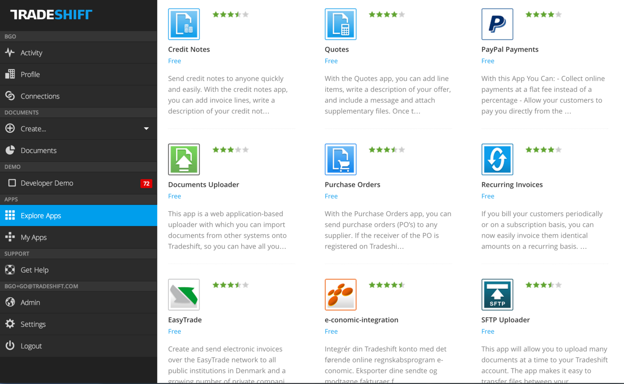Open Activity in the sidebar
This screenshot has height=384, width=624.
click(x=79, y=52)
